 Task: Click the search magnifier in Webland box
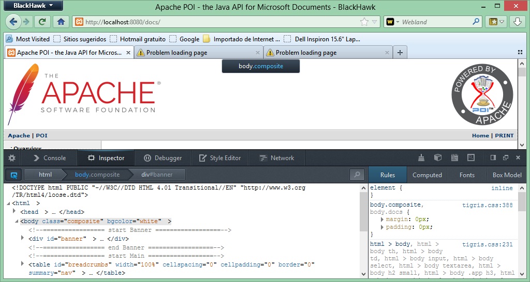(476, 22)
